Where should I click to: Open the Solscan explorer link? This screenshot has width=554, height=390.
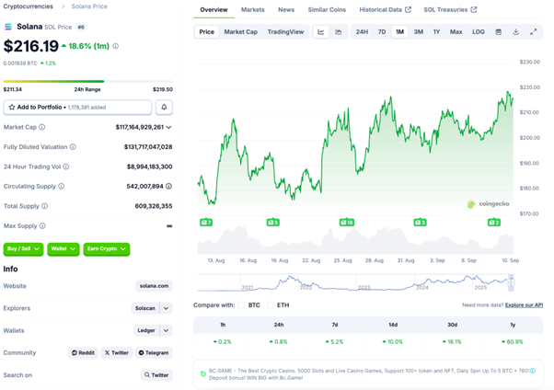click(x=145, y=308)
